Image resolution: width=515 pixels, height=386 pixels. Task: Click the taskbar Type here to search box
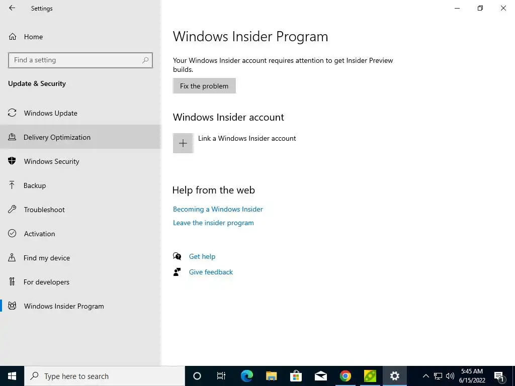105,376
